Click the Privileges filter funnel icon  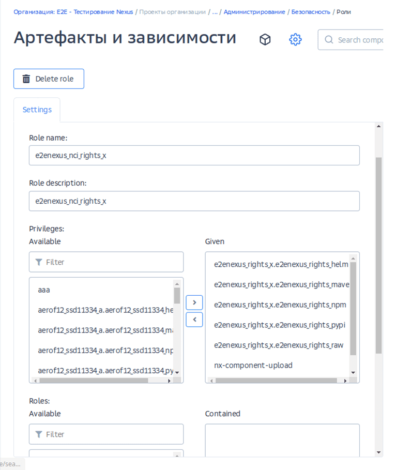pos(39,262)
